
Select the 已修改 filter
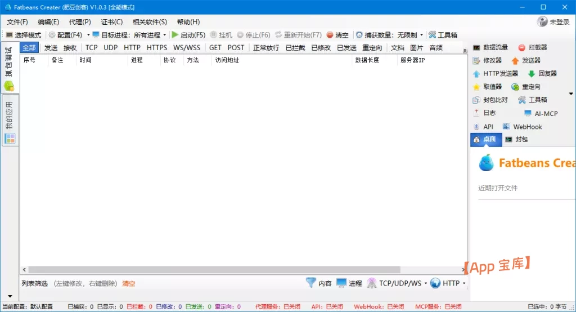click(x=321, y=47)
